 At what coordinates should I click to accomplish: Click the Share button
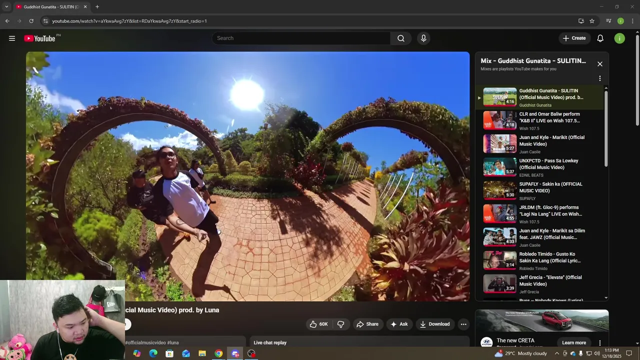click(x=367, y=324)
